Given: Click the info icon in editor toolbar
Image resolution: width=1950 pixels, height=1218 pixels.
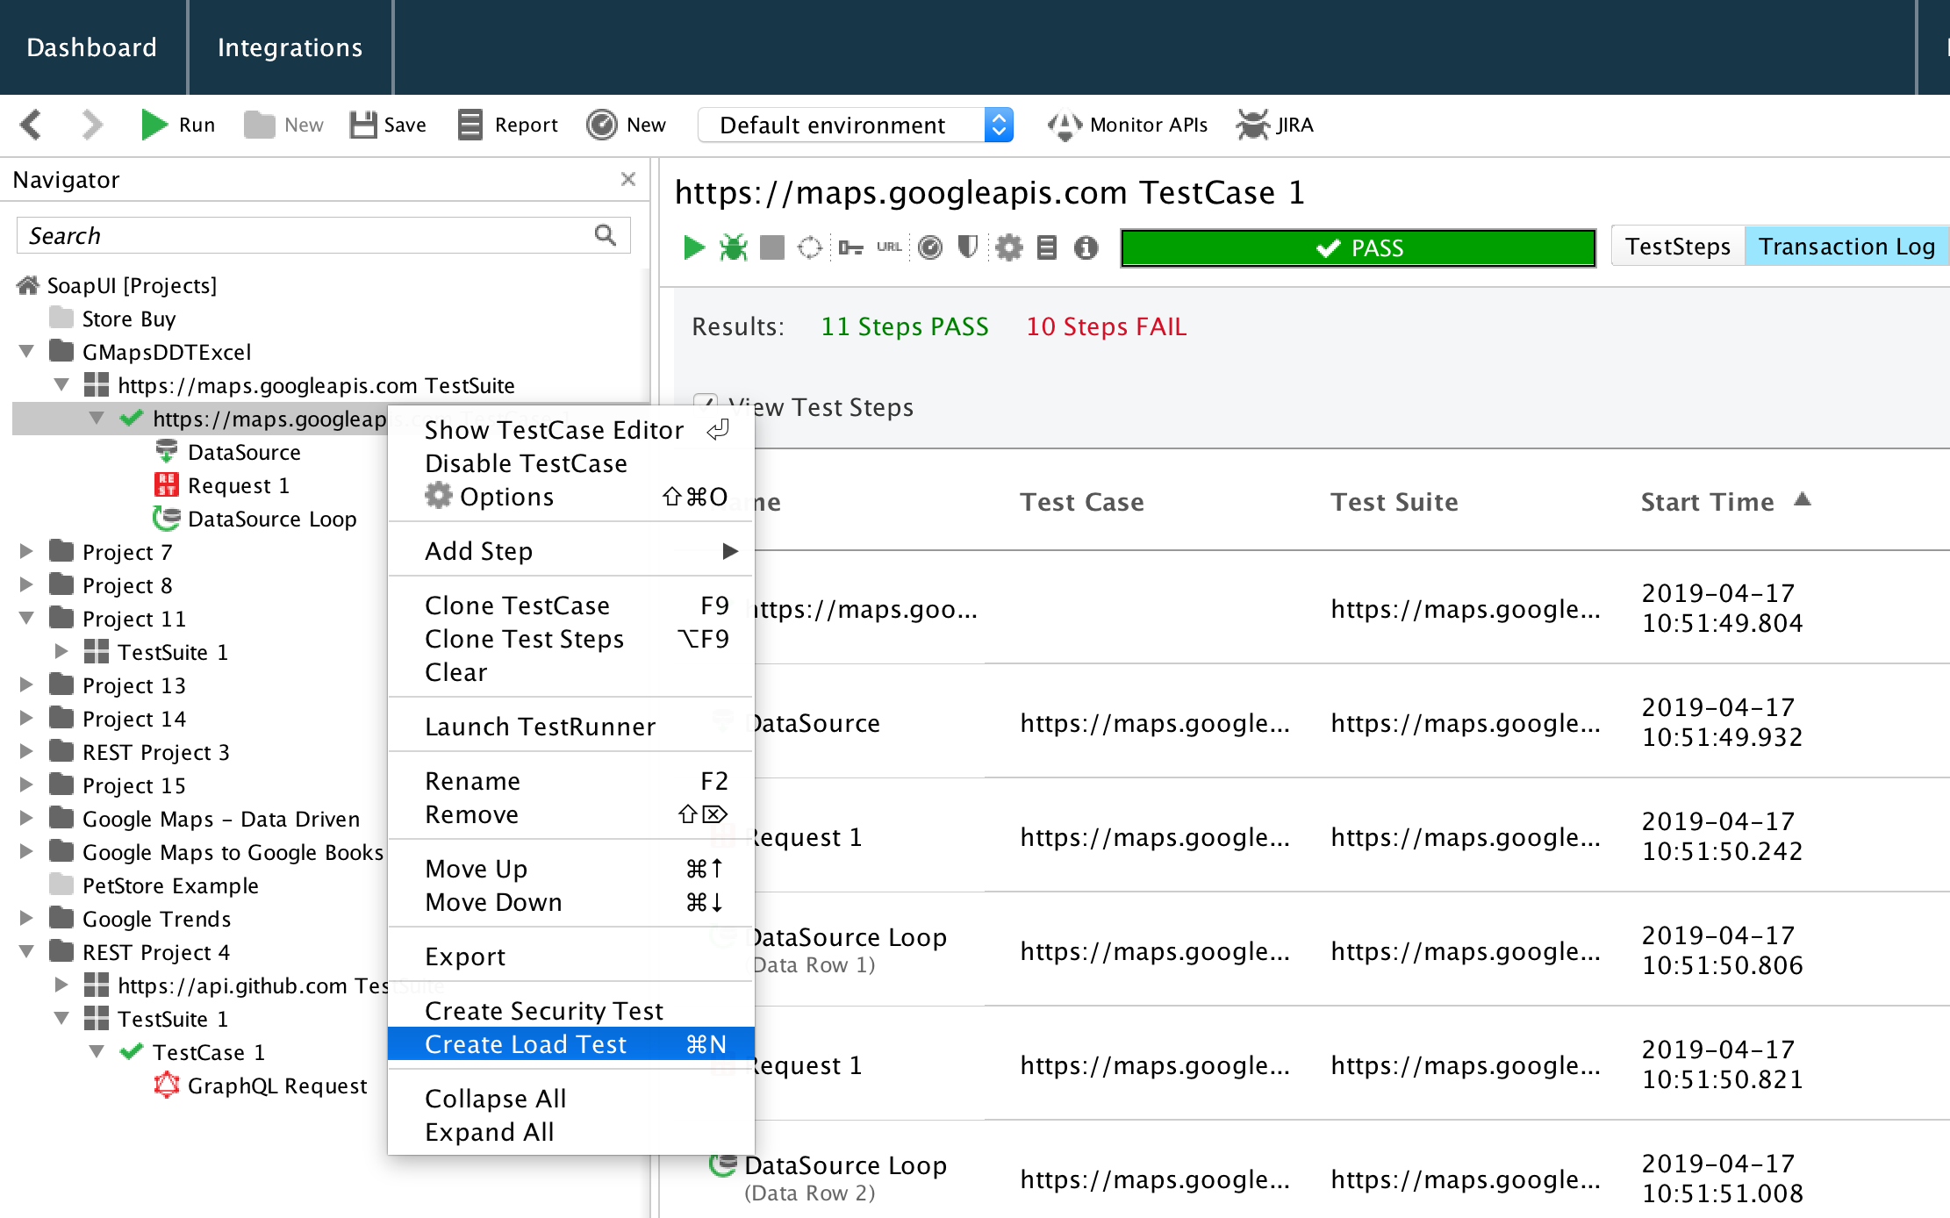Looking at the screenshot, I should point(1086,248).
